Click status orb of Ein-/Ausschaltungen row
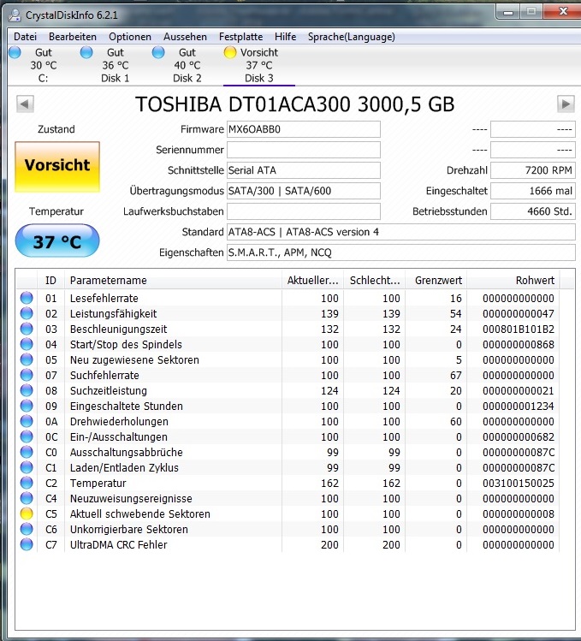Image resolution: width=581 pixels, height=641 pixels. pyautogui.click(x=27, y=436)
